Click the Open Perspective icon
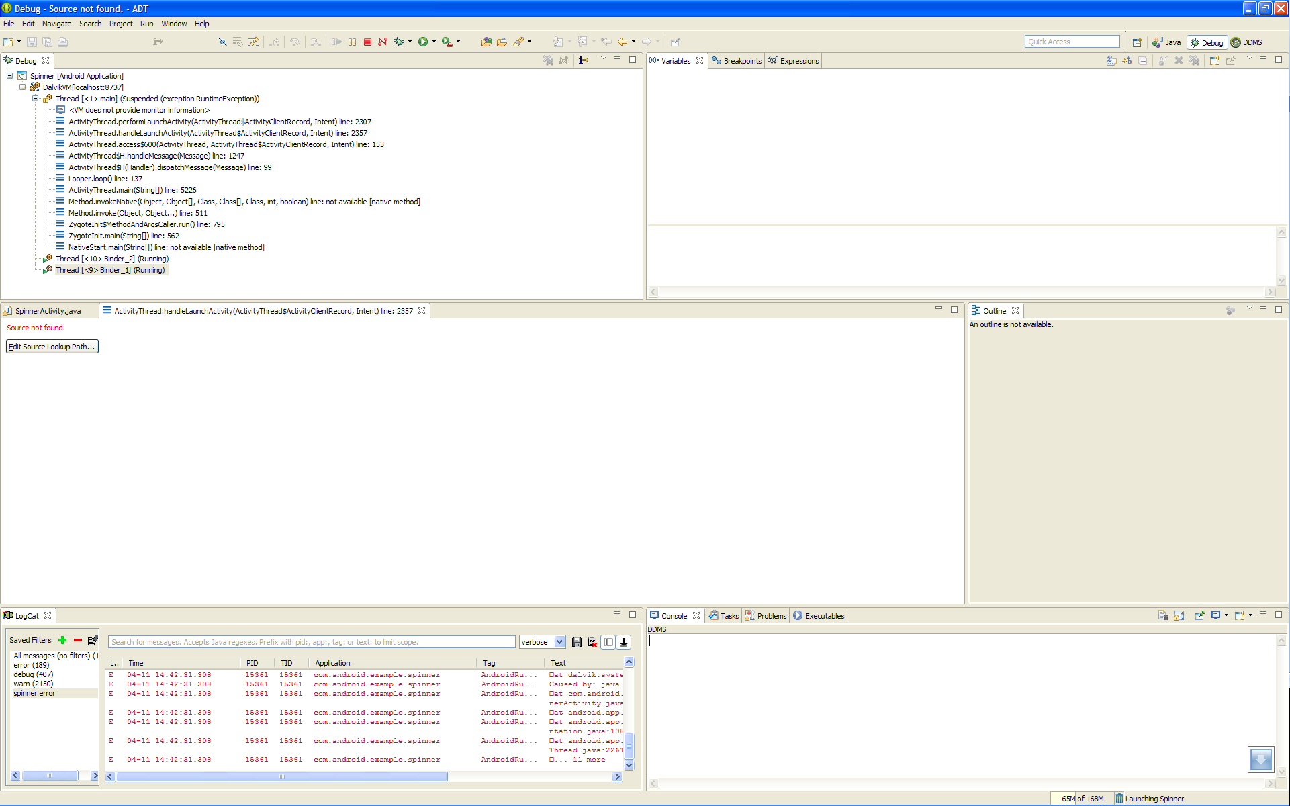Image resolution: width=1290 pixels, height=806 pixels. [x=1137, y=42]
